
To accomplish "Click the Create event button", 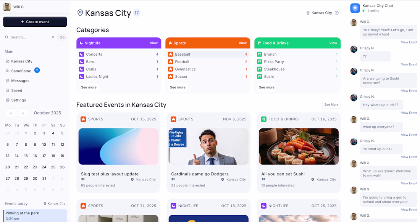I will 35,22.
